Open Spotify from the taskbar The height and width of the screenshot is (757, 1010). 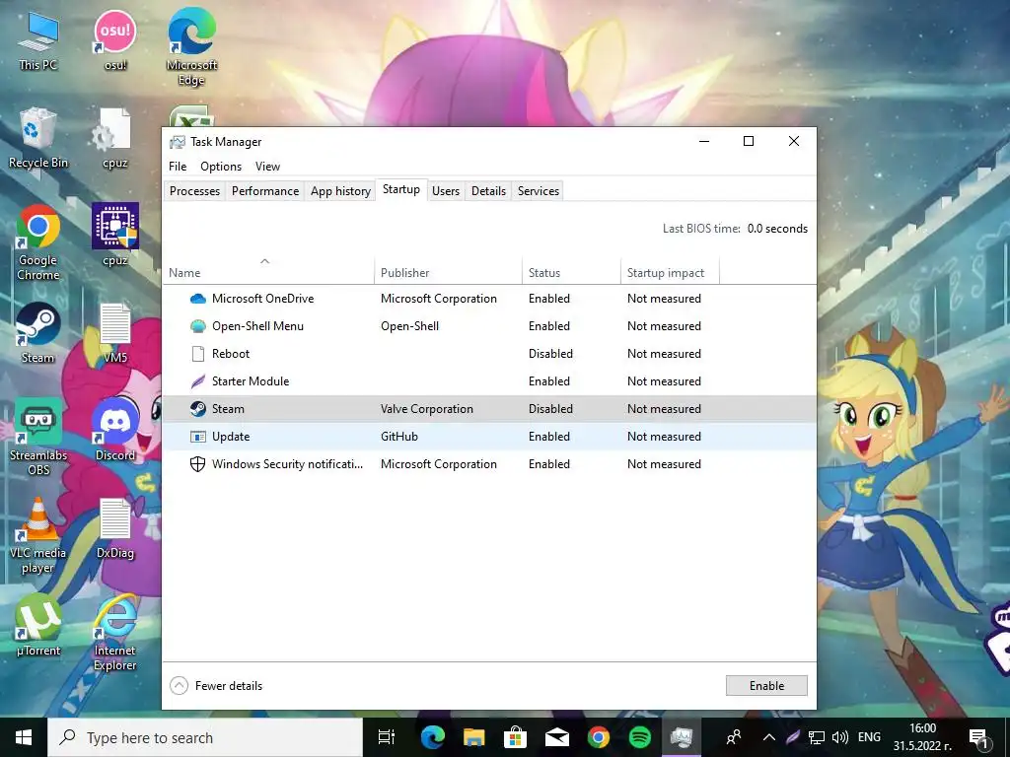click(x=639, y=737)
